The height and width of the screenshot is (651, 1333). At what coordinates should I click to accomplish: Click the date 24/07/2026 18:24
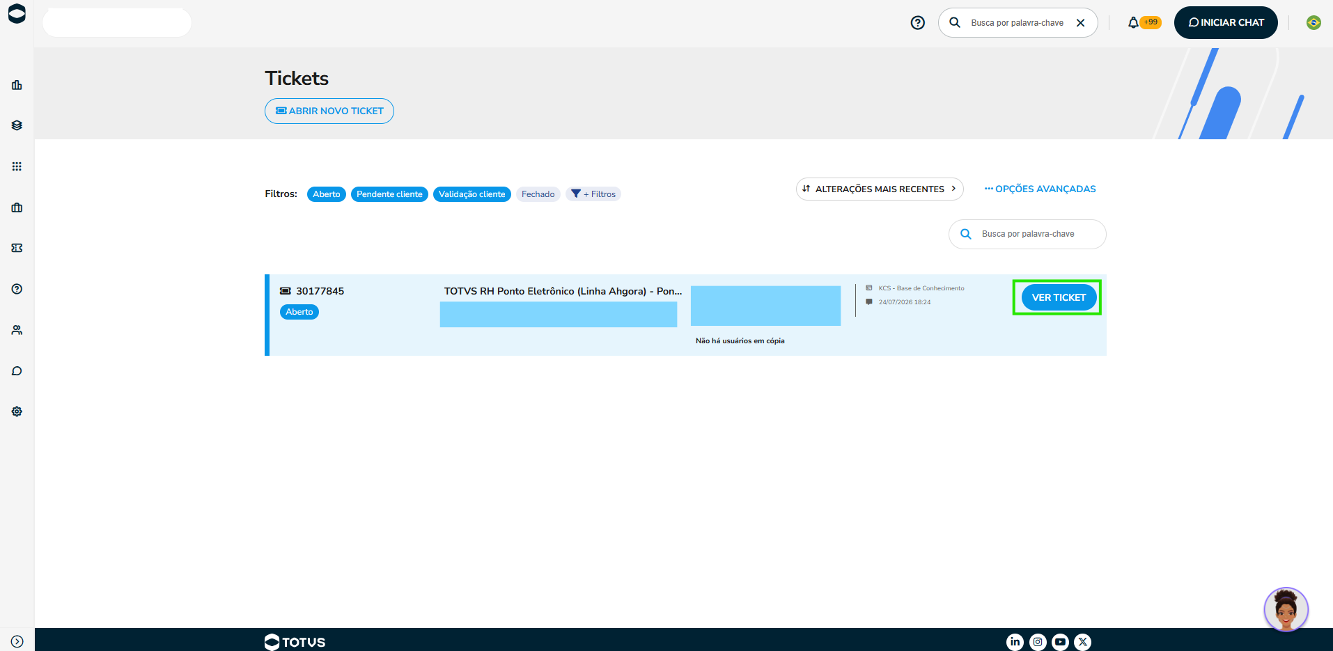click(905, 302)
